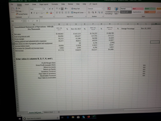Toggle Wrap Text

pos(75,9)
